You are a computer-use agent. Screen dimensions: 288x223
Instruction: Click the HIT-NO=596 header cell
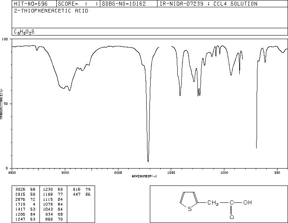34,4
